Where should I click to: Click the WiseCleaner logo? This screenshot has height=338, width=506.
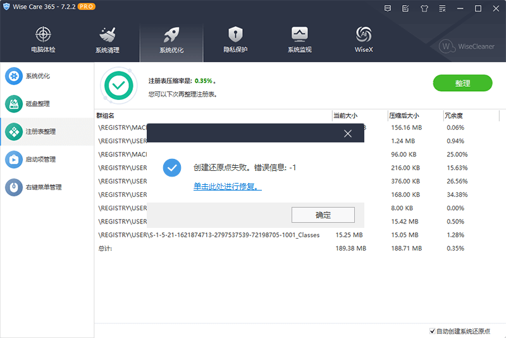467,46
